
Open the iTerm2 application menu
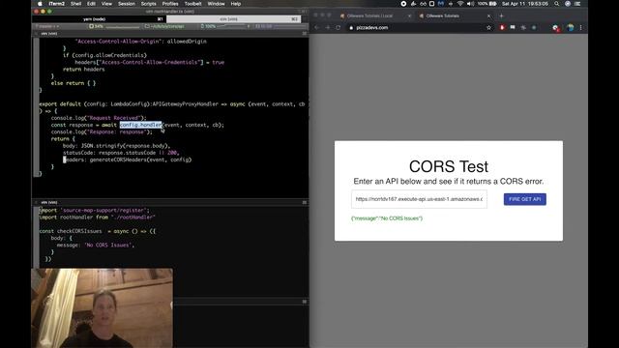coord(56,4)
